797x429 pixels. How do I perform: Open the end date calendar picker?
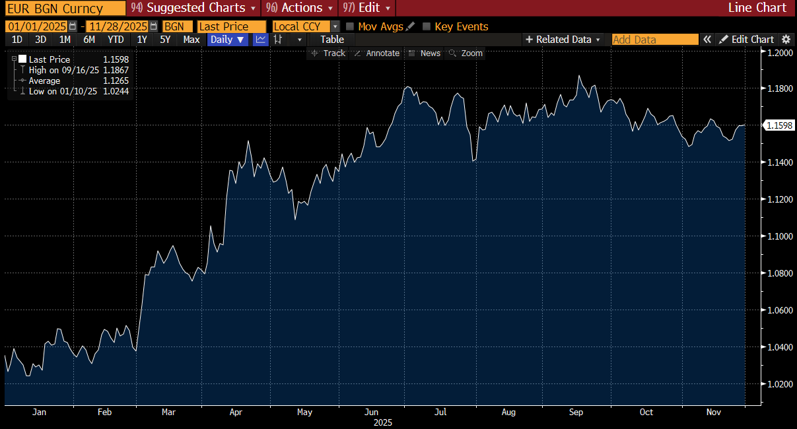coord(154,26)
